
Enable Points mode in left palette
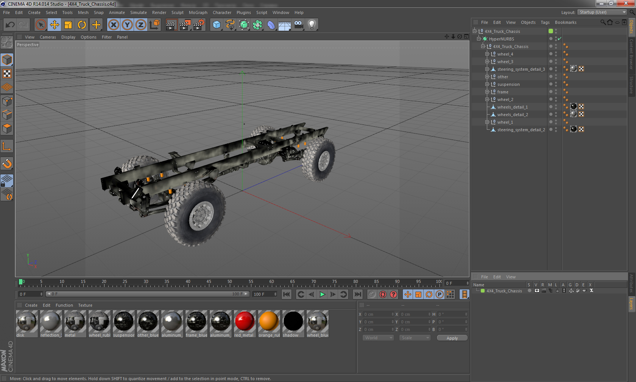(x=7, y=101)
